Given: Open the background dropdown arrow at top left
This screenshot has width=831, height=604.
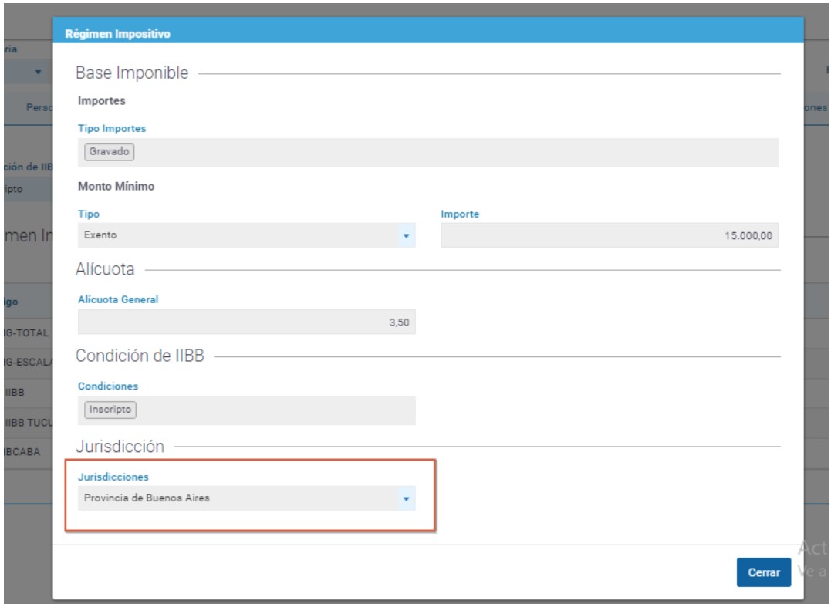Looking at the screenshot, I should [x=38, y=72].
